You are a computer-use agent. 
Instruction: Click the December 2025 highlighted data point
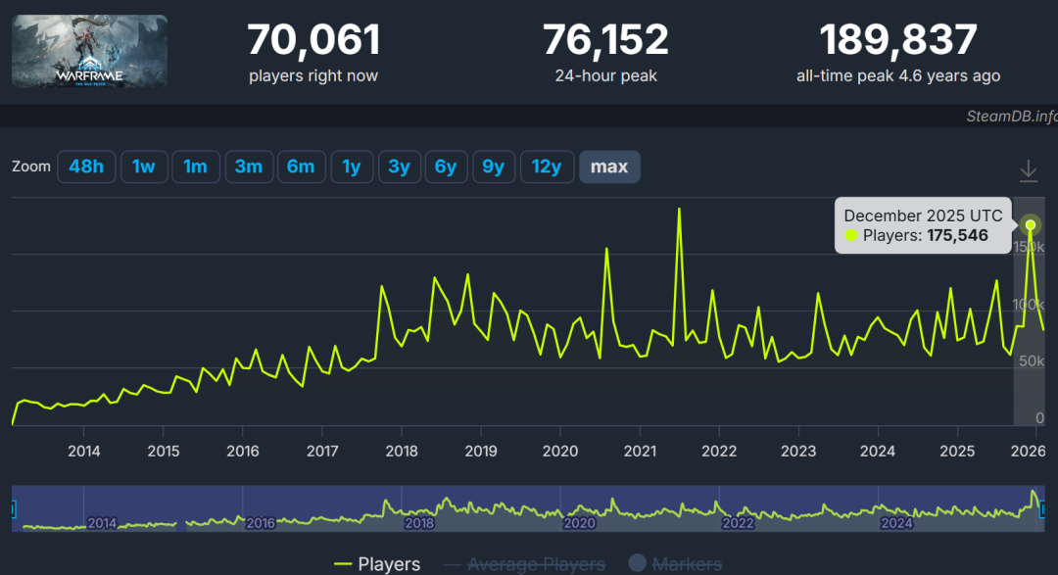click(x=1030, y=224)
